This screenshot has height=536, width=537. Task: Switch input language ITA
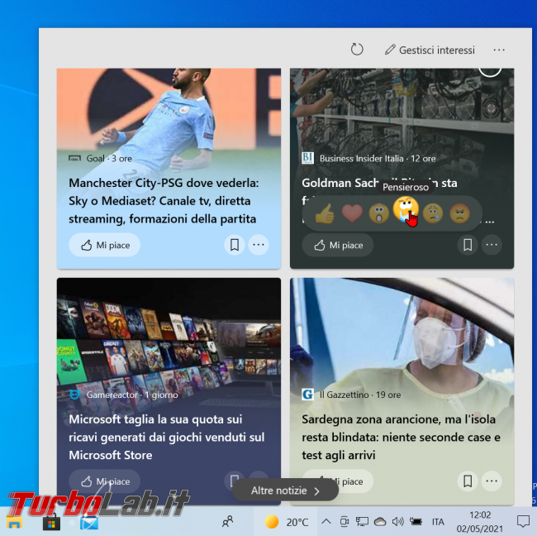pyautogui.click(x=438, y=522)
